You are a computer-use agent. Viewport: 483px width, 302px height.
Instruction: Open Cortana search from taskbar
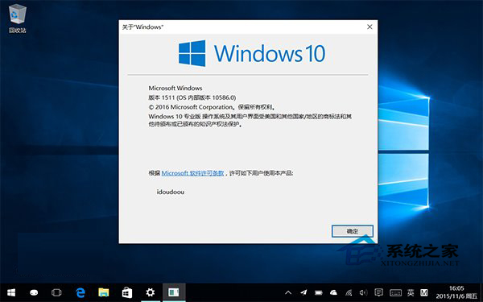(34, 292)
